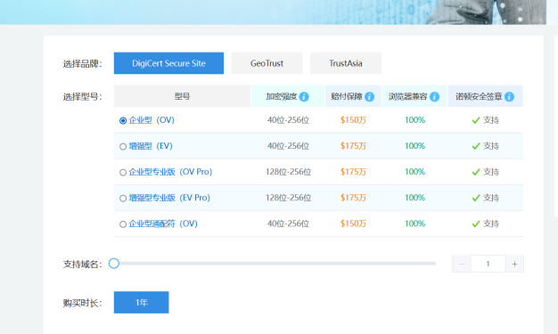Click $175万 in the 增强型 (EV) row
Viewport: 558px width, 334px height.
353,146
